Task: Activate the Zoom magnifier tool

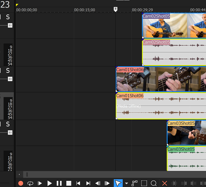Action: pos(154,183)
